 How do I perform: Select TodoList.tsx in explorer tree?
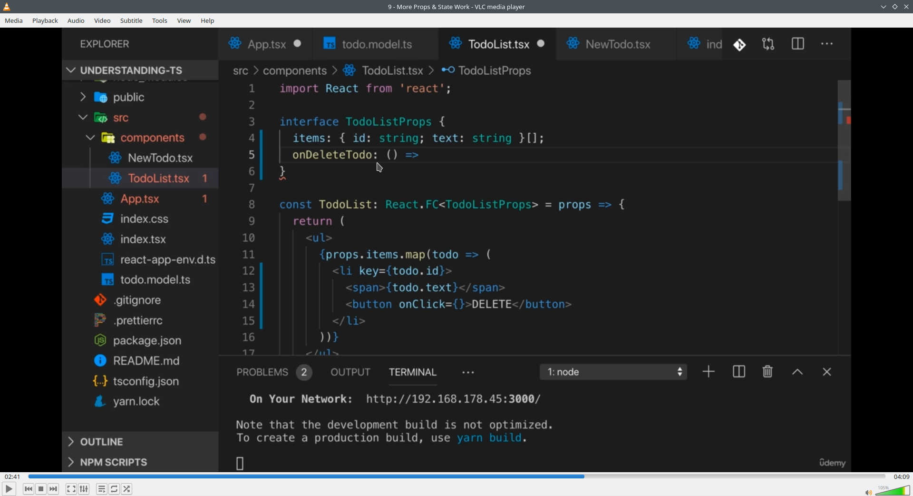[140, 178]
